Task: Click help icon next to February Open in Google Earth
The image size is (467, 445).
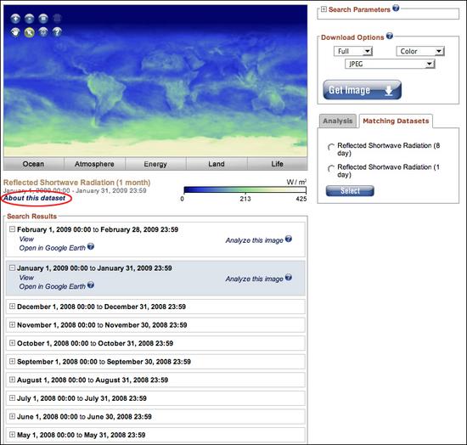Action: (x=91, y=246)
